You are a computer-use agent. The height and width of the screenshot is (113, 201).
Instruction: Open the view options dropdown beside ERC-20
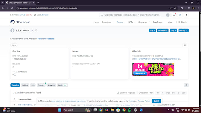coord(186,45)
